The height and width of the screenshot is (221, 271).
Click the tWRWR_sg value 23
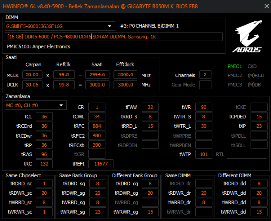point(98,212)
